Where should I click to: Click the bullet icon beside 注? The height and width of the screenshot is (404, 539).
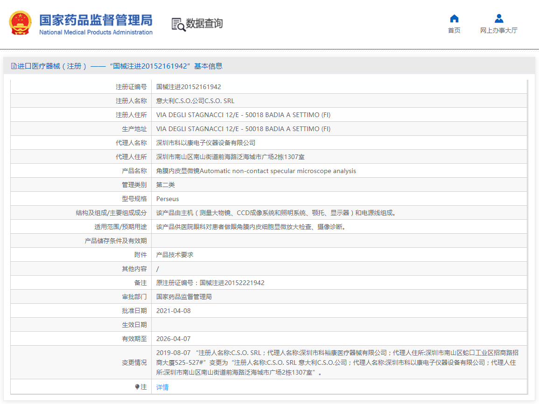pos(137,387)
